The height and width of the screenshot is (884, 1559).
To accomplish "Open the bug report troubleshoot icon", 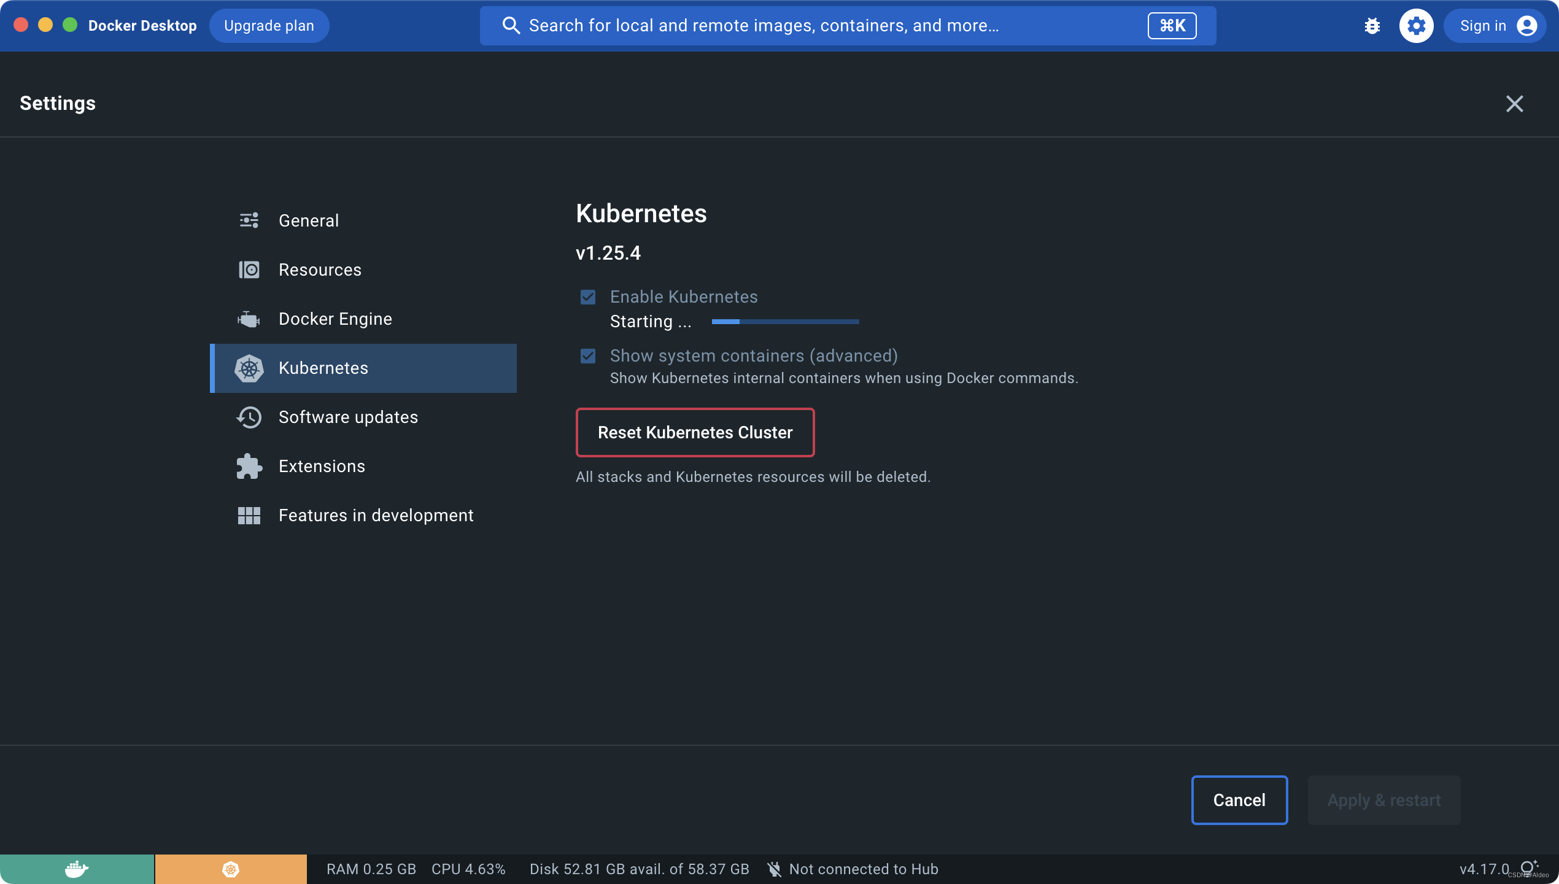I will [x=1372, y=26].
